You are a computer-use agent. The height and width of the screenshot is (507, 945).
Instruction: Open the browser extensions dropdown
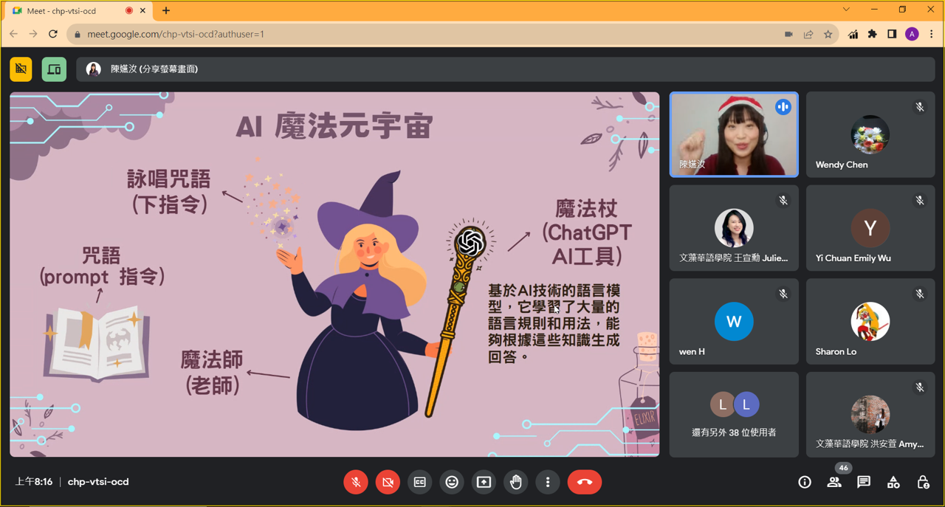872,34
